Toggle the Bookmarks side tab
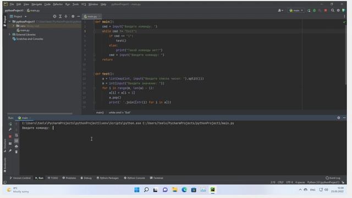 [x=5, y=165]
